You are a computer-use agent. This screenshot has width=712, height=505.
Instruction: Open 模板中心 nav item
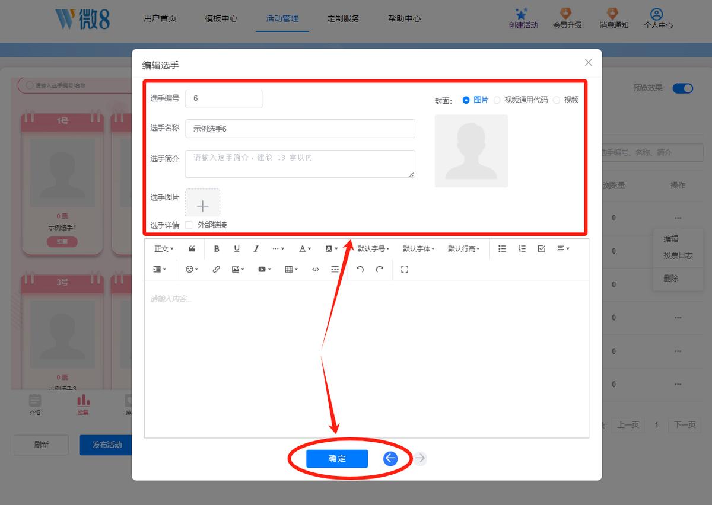pos(221,18)
